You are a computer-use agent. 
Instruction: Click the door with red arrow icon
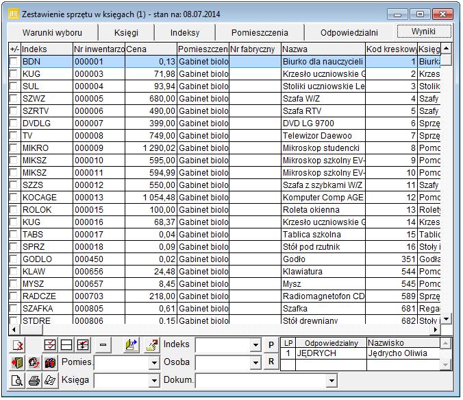tap(17, 362)
